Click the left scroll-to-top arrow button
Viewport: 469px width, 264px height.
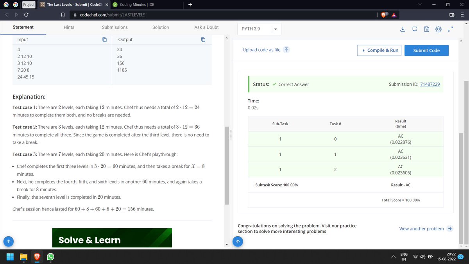click(x=8, y=242)
